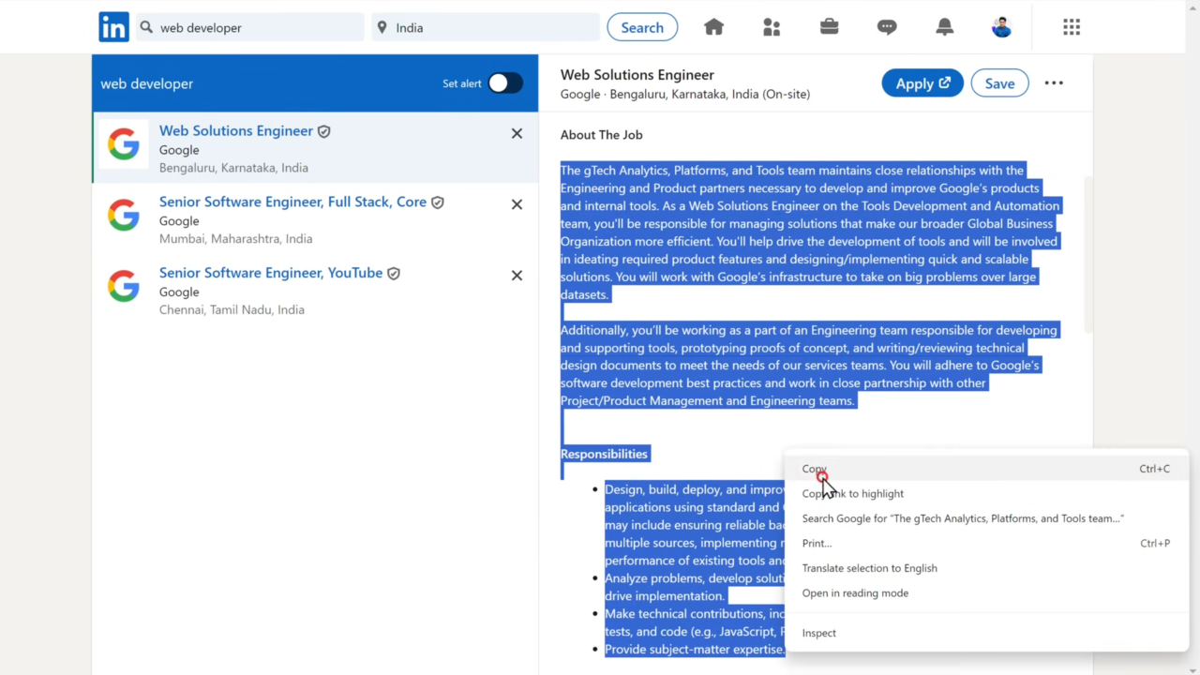Select Translate selection to English
The image size is (1200, 675).
pos(986,568)
